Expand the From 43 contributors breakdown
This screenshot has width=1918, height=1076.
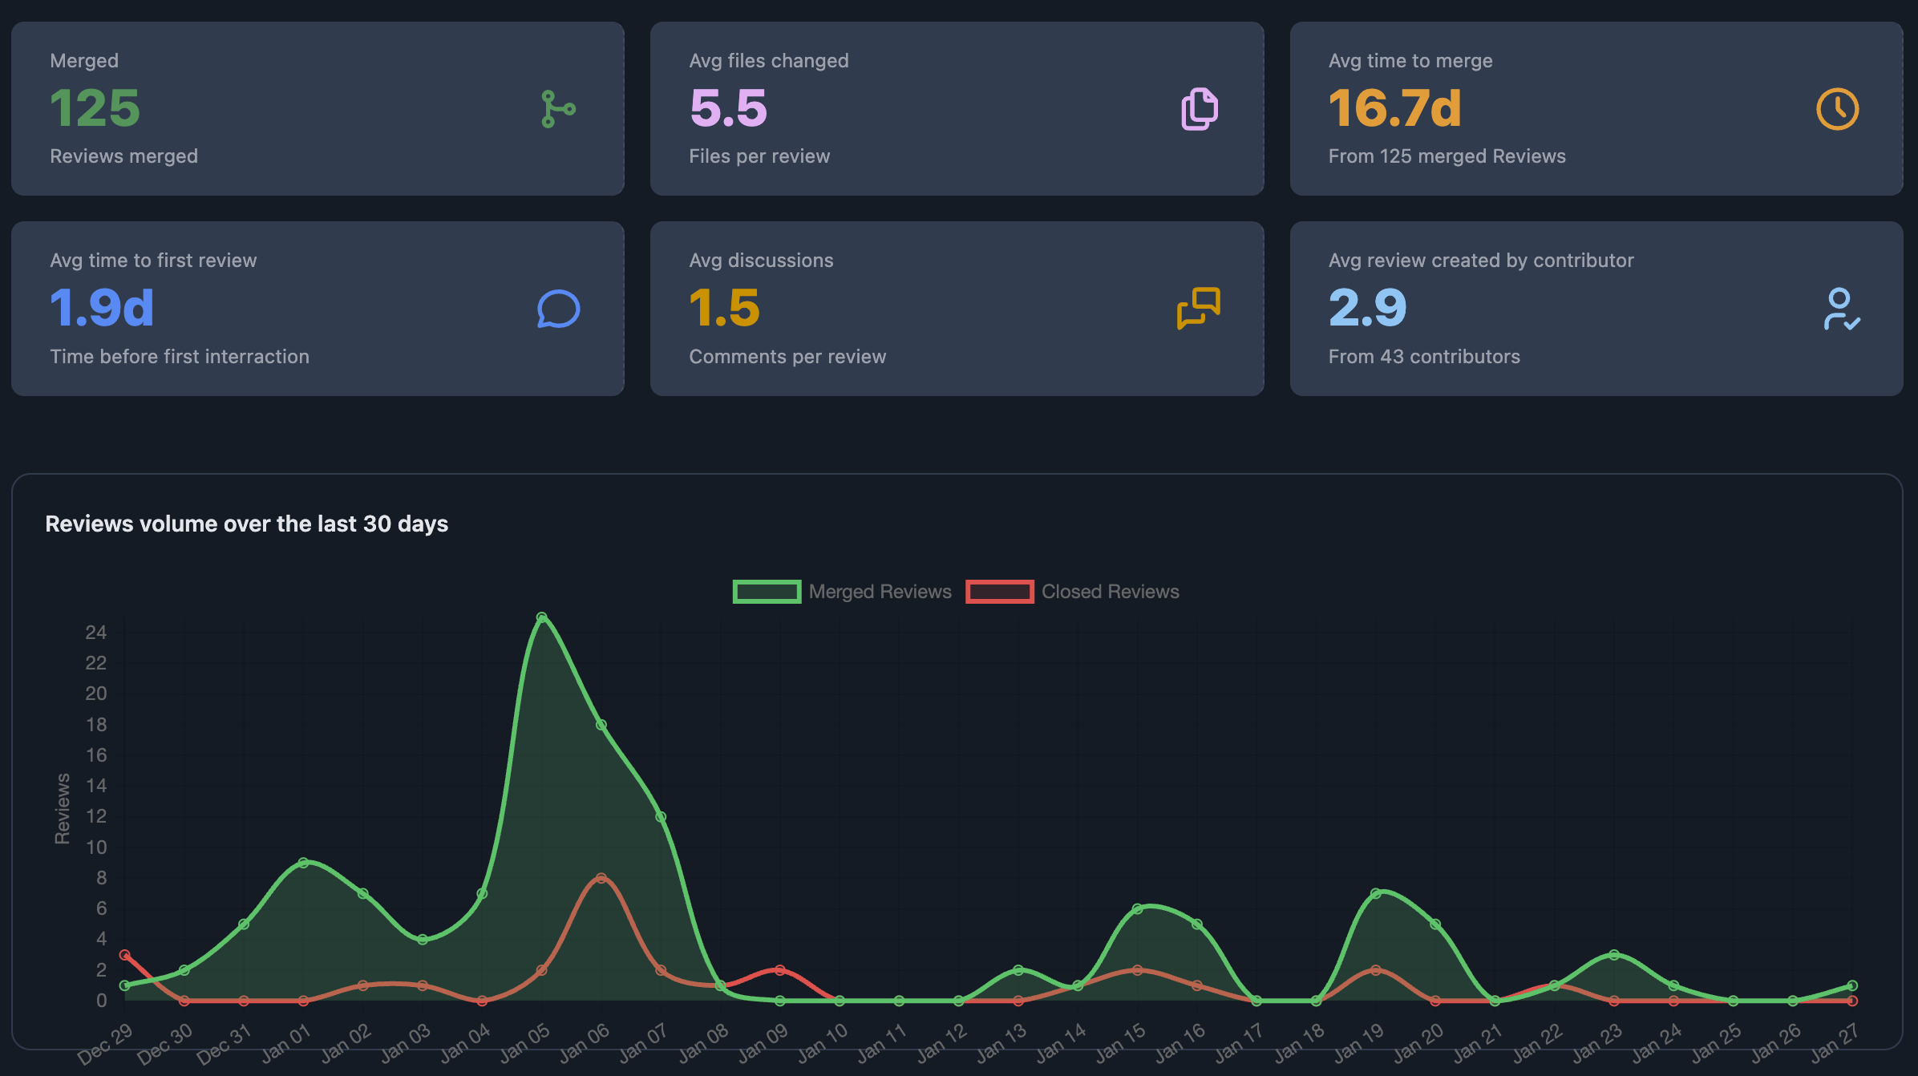(x=1423, y=357)
